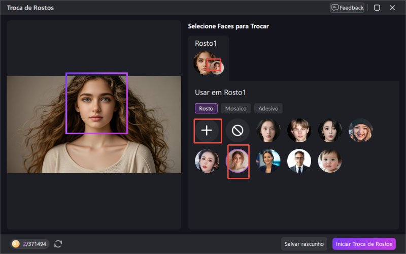Maximize the Troca de Rostos window

[x=377, y=8]
